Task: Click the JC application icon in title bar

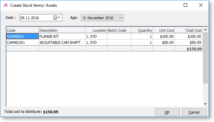Action: coord(6,5)
